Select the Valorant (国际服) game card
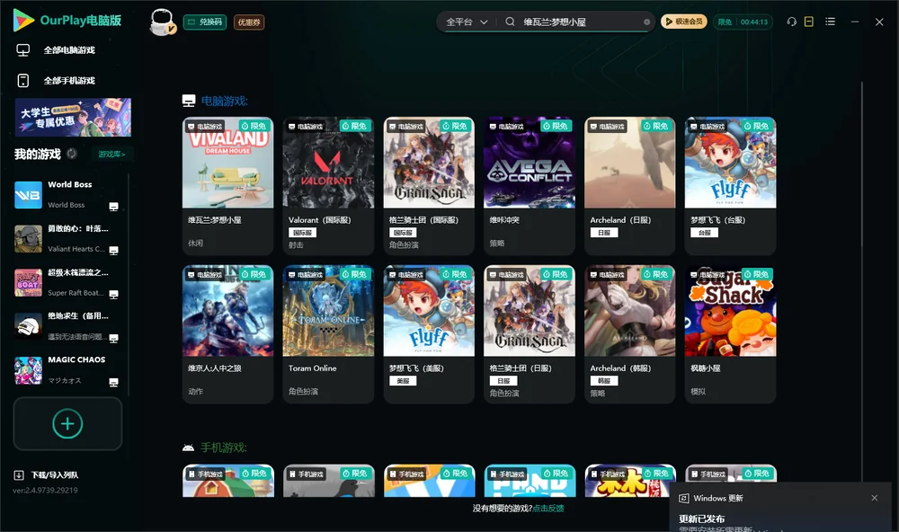 (x=328, y=186)
